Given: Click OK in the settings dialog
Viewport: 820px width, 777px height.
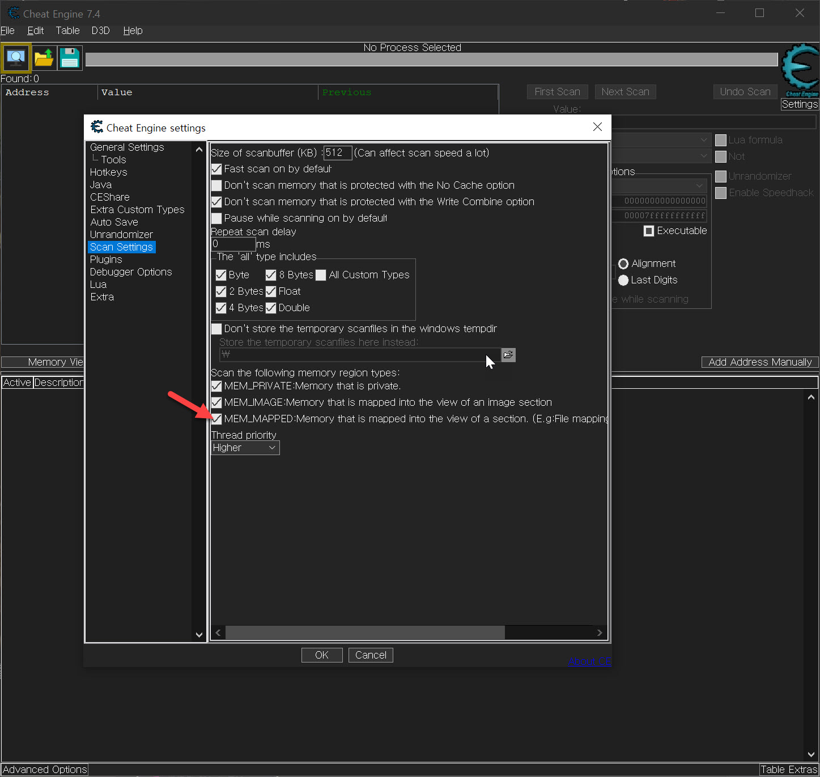Looking at the screenshot, I should tap(322, 655).
